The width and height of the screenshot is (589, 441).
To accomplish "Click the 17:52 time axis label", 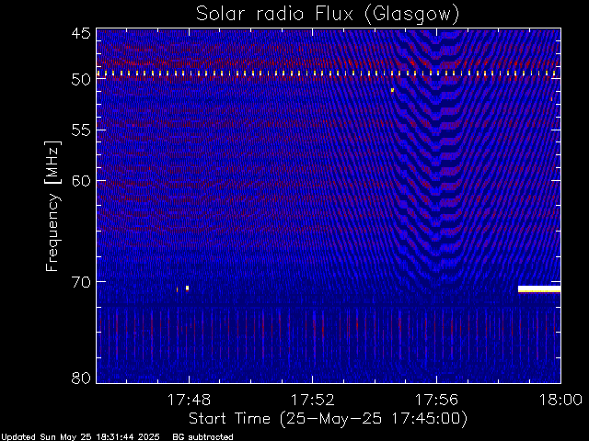I will point(313,401).
